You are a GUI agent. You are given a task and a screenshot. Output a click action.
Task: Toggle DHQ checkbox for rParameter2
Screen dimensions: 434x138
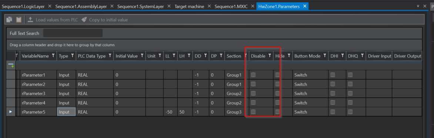click(350, 84)
